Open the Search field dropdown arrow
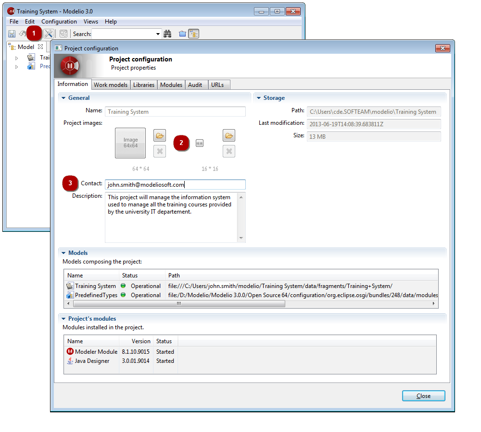The image size is (481, 432). tap(158, 34)
